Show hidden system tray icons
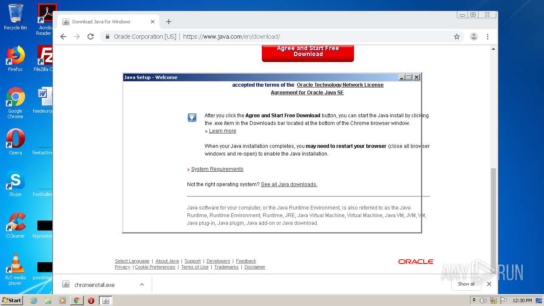 tap(474, 300)
